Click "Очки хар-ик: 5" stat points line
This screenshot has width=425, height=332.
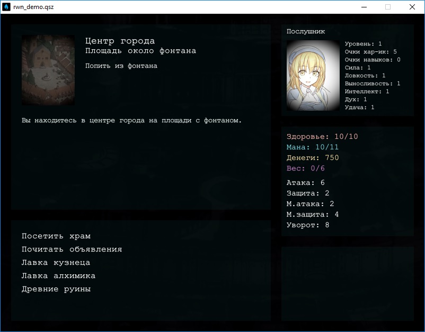[370, 52]
